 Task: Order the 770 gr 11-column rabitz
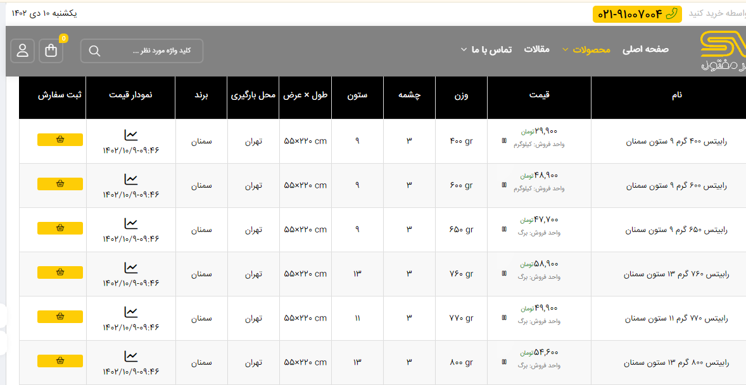[60, 317]
